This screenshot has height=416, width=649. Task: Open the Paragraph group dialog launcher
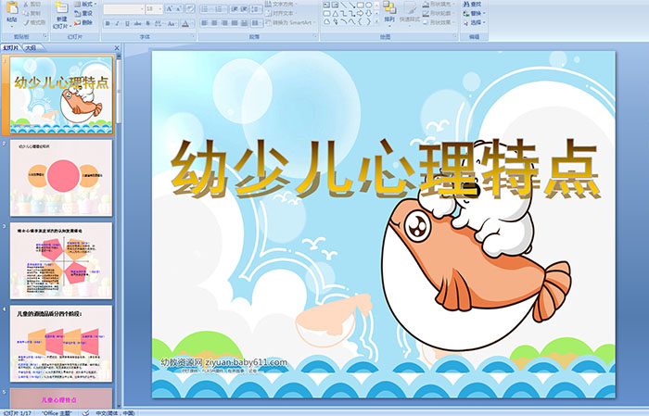(x=315, y=36)
